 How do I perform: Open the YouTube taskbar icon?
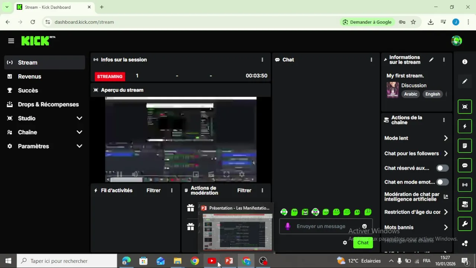pos(212,261)
